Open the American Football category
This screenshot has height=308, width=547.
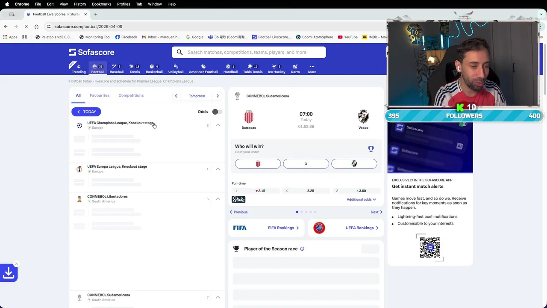tap(203, 68)
